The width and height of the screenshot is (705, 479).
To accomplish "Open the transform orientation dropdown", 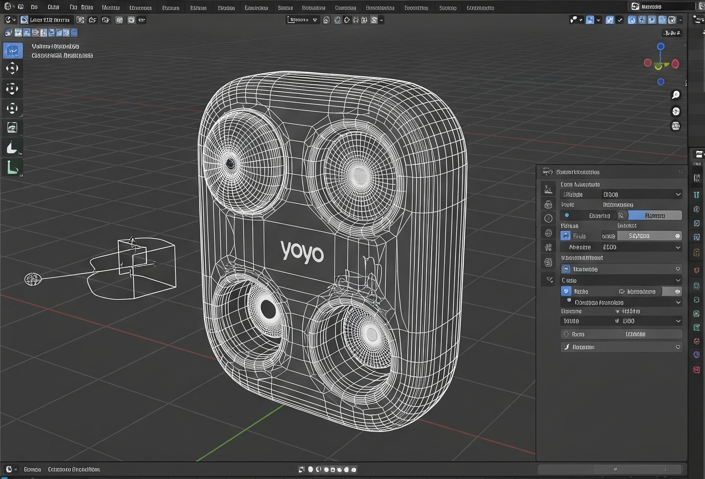I will [x=303, y=20].
